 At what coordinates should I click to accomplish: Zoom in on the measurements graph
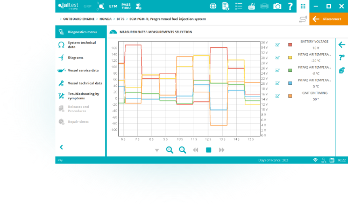coord(169,150)
